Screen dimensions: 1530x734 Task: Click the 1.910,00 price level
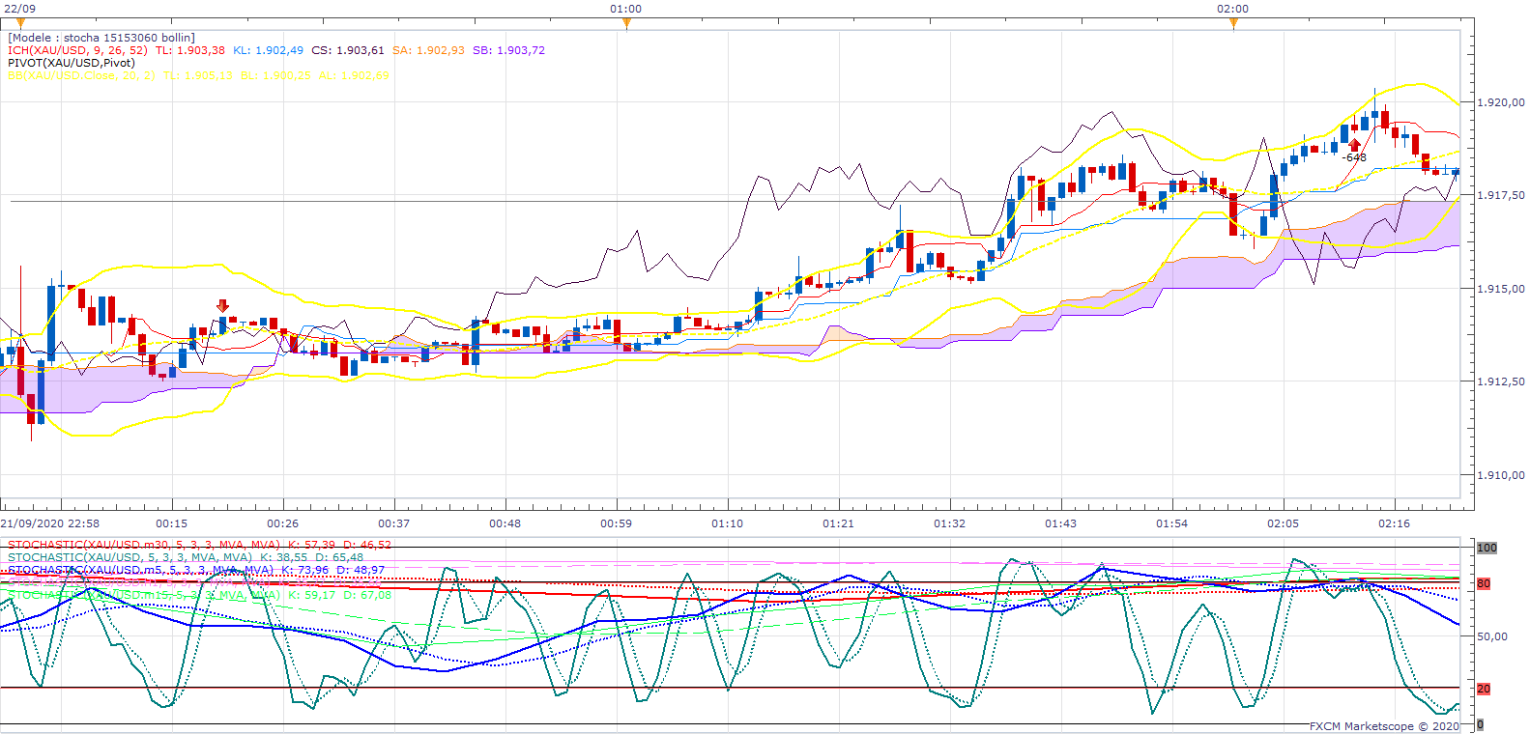(1501, 475)
